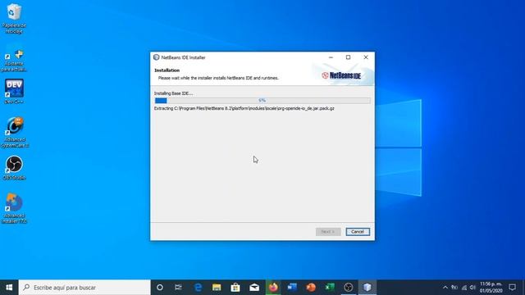Open the network tray icon
This screenshot has width=525, height=295.
pyautogui.click(x=464, y=288)
